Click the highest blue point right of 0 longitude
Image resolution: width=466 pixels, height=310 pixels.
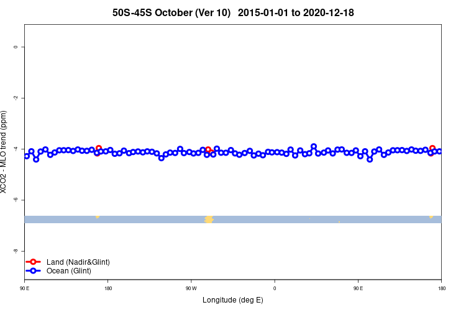point(314,146)
